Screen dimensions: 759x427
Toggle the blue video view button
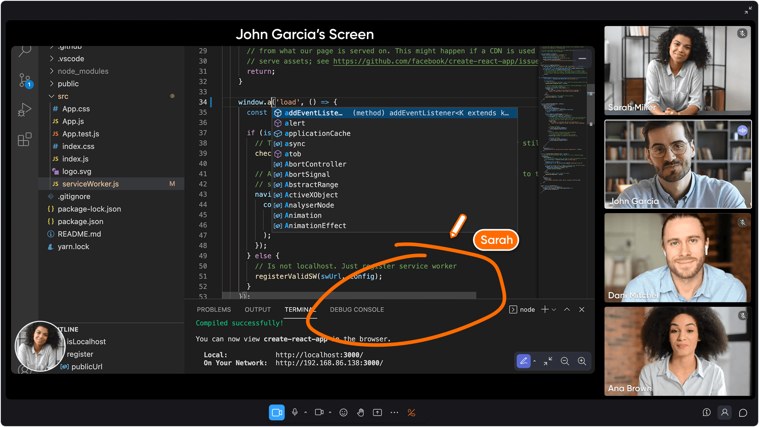277,412
